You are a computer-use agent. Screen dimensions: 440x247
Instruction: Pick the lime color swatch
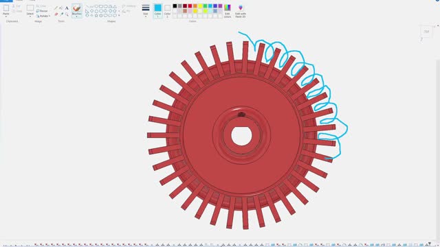click(205, 11)
